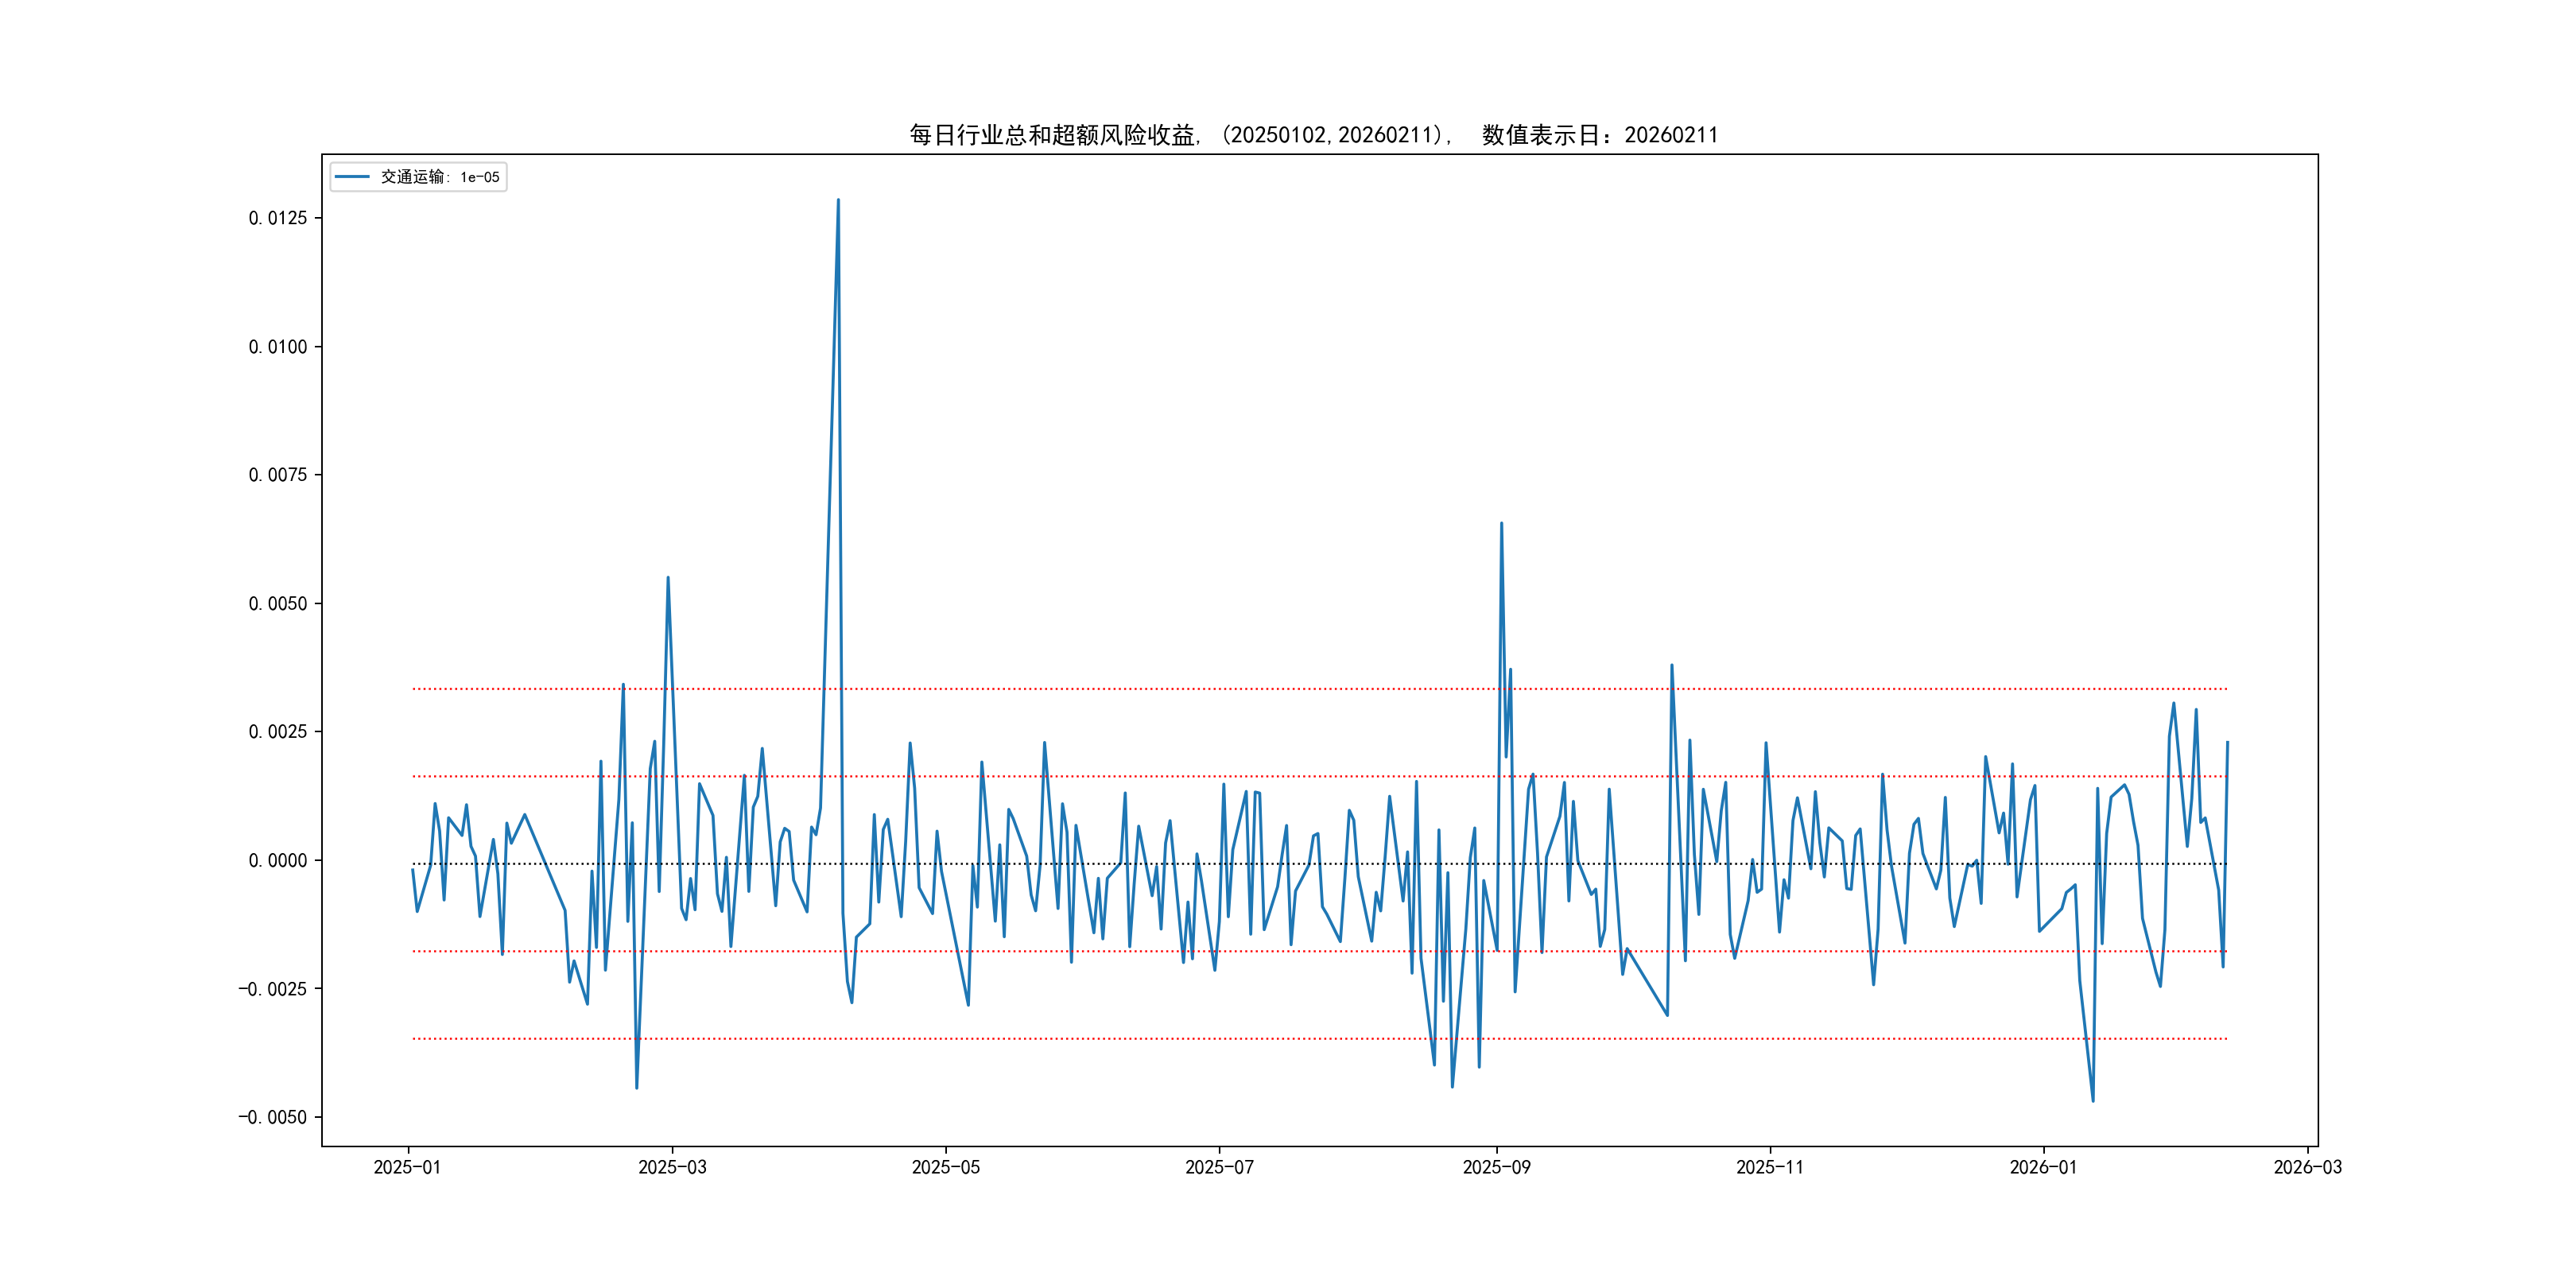Click the March 2025 spike peak

668,578
